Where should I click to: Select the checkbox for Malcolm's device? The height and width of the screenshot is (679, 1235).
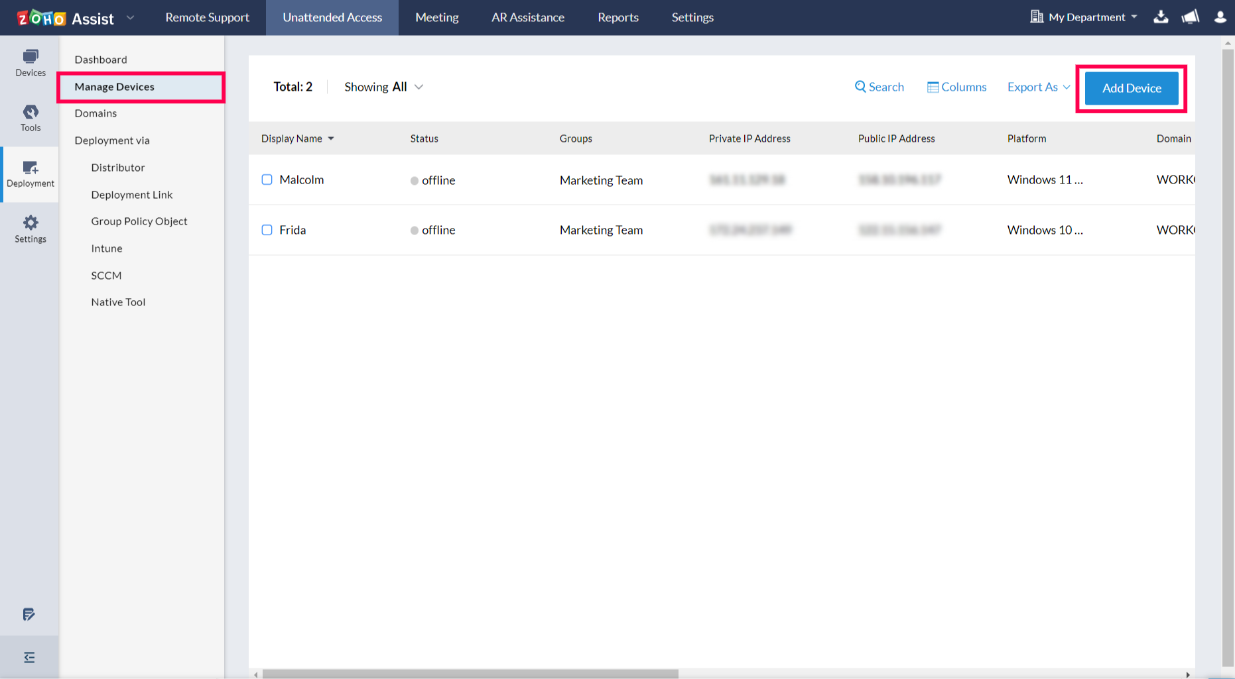point(267,180)
